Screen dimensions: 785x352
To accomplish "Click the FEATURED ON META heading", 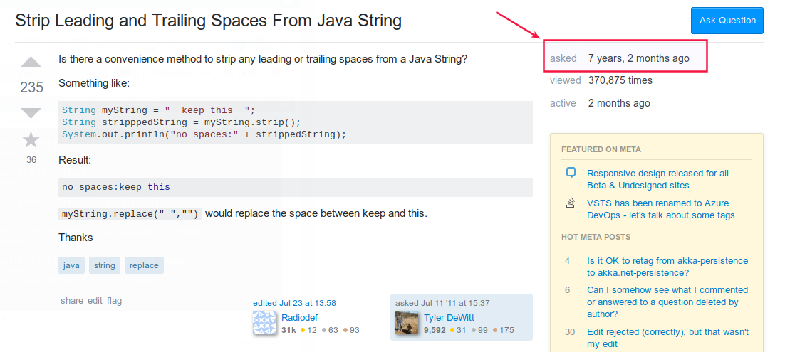I will (601, 149).
